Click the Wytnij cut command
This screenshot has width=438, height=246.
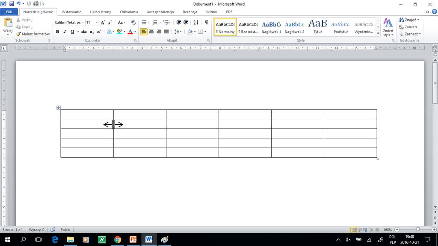click(24, 20)
